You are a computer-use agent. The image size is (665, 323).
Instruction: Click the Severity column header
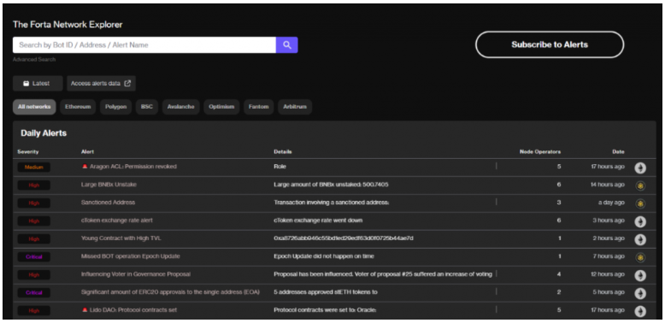click(28, 152)
